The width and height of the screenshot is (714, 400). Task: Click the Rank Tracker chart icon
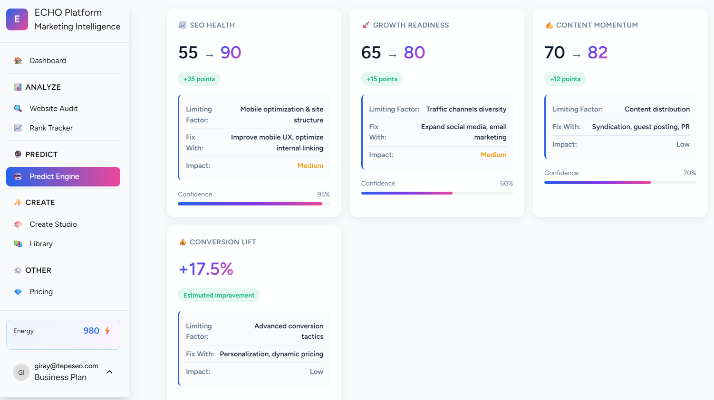[18, 128]
